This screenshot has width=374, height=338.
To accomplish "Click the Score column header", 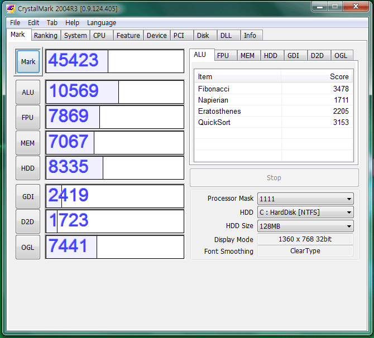I will pos(317,76).
